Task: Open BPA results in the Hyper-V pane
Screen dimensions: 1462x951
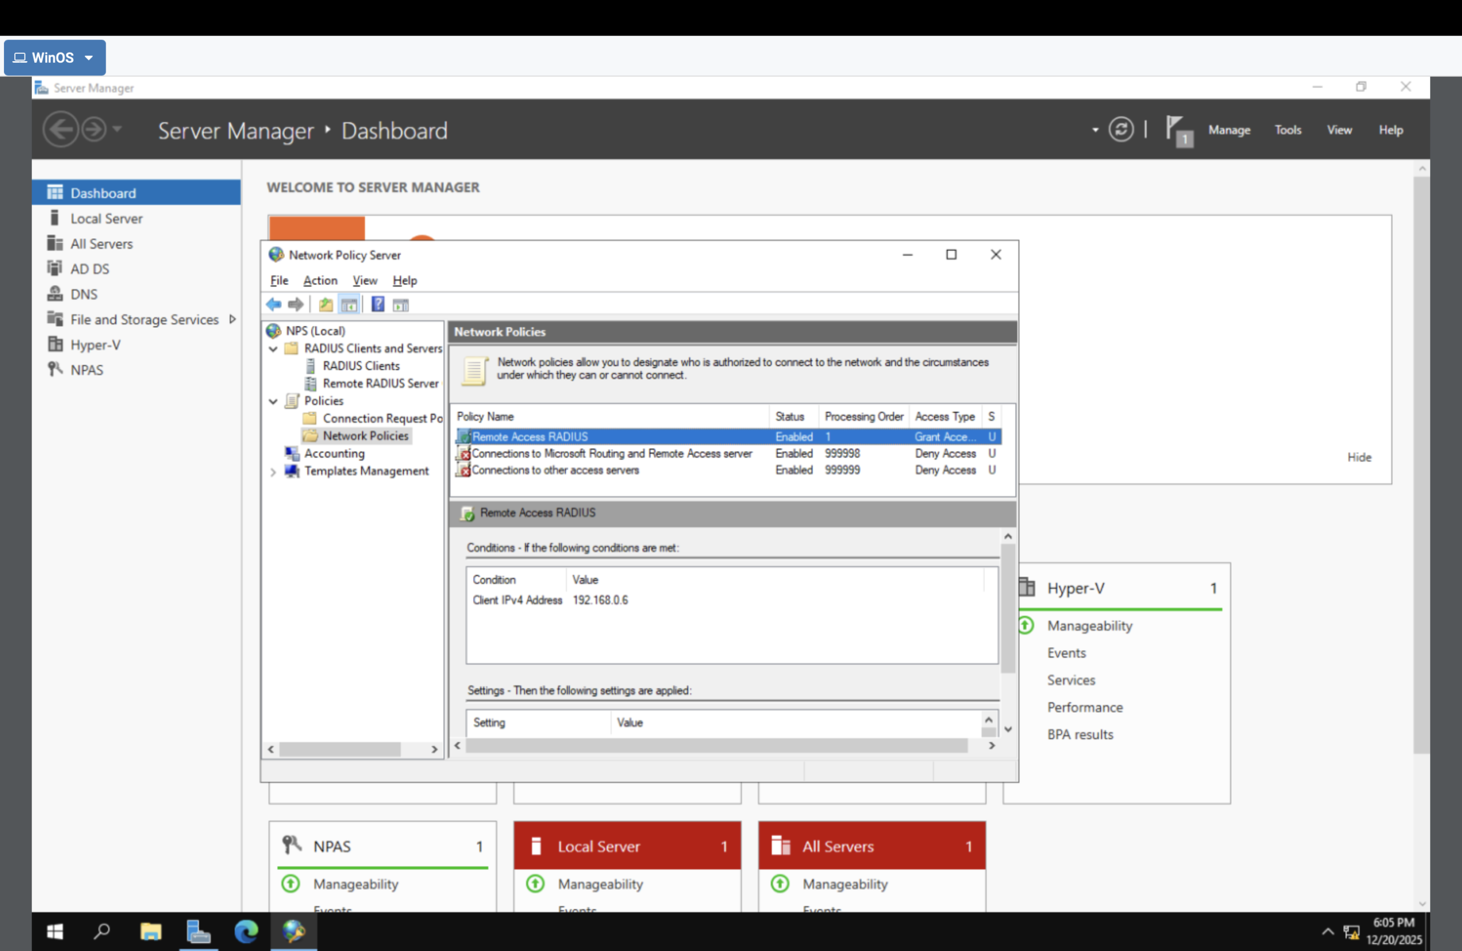Action: (1079, 734)
